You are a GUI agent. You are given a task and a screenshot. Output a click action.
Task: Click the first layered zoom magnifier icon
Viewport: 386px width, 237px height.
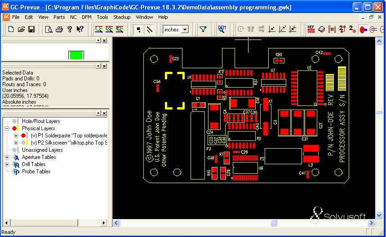[x=99, y=29]
